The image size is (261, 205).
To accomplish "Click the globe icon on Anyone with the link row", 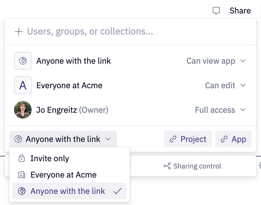I will coord(23,61).
